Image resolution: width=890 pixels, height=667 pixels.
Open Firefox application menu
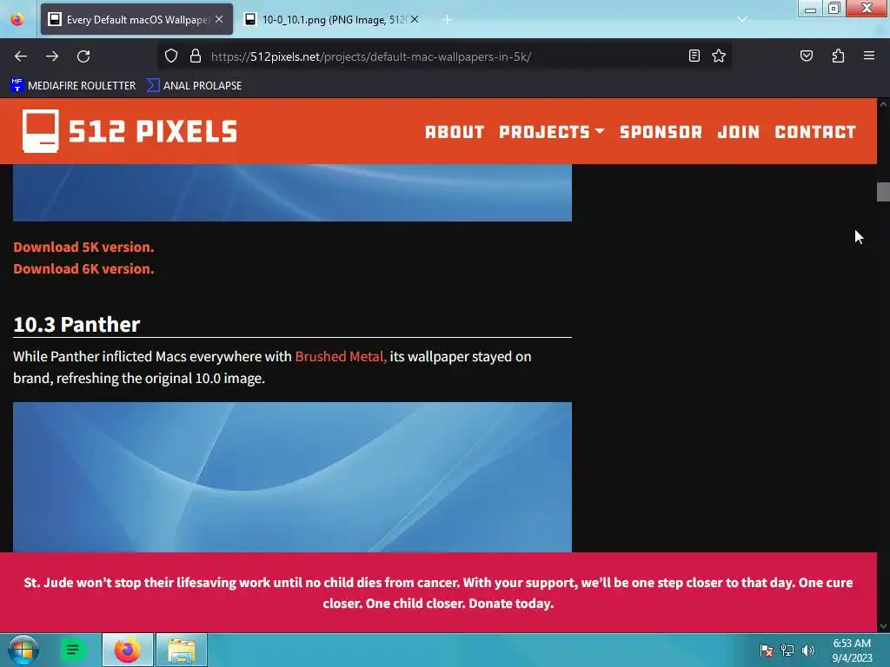(869, 56)
